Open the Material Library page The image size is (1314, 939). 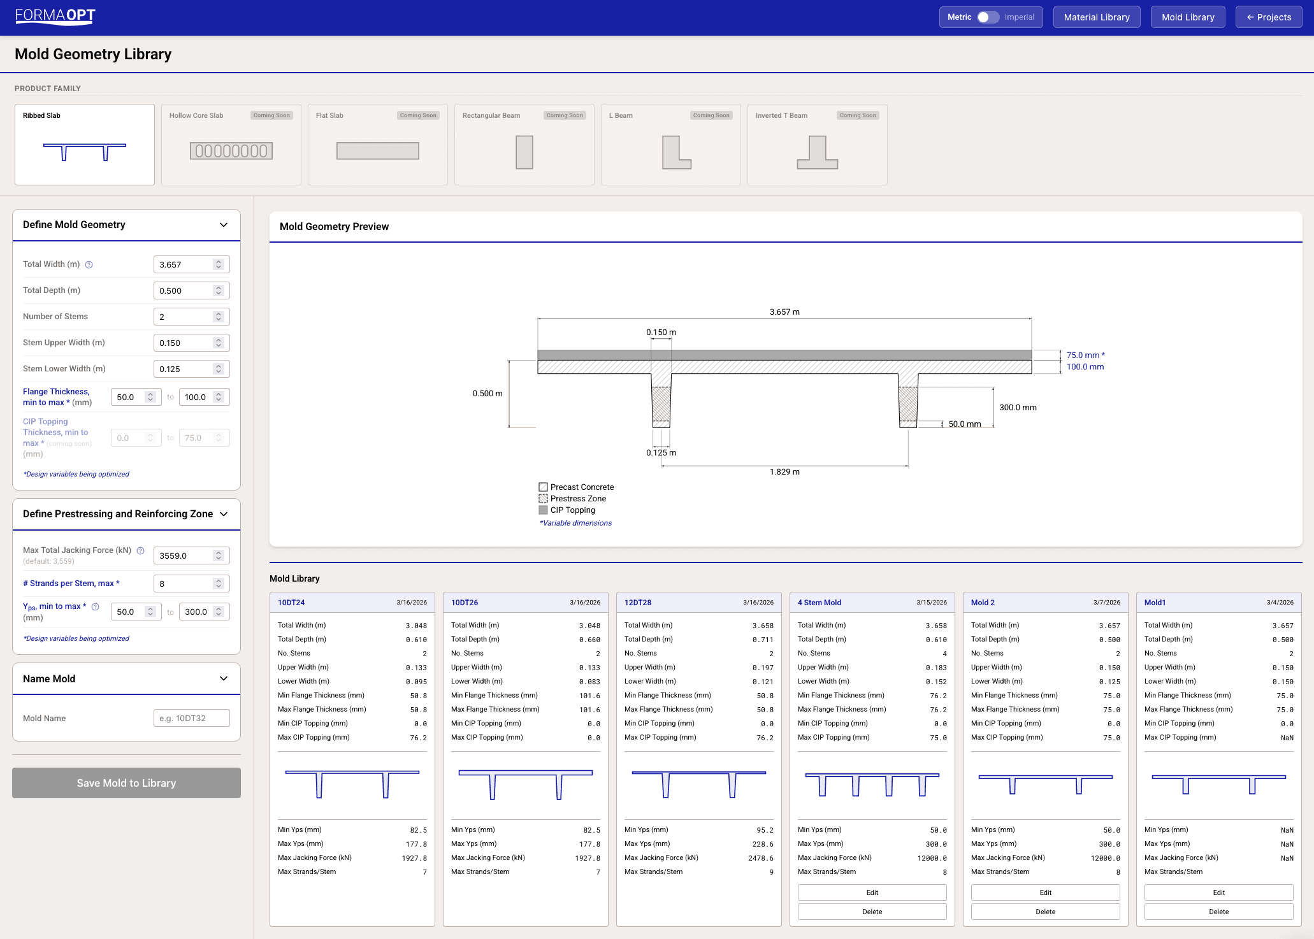(1096, 17)
